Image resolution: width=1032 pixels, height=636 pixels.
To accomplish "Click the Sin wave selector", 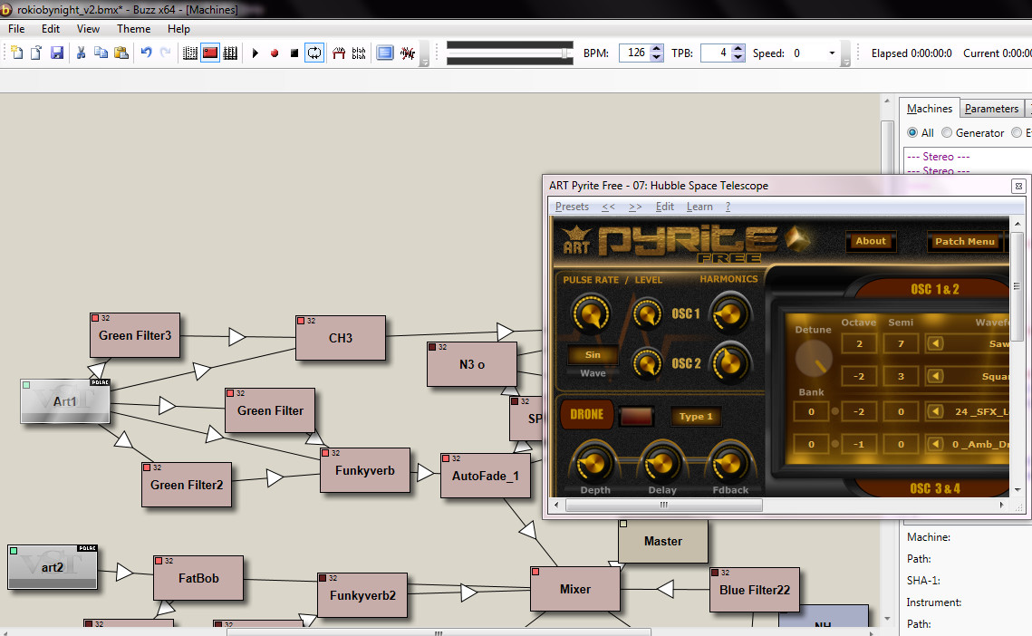I will click(x=593, y=355).
